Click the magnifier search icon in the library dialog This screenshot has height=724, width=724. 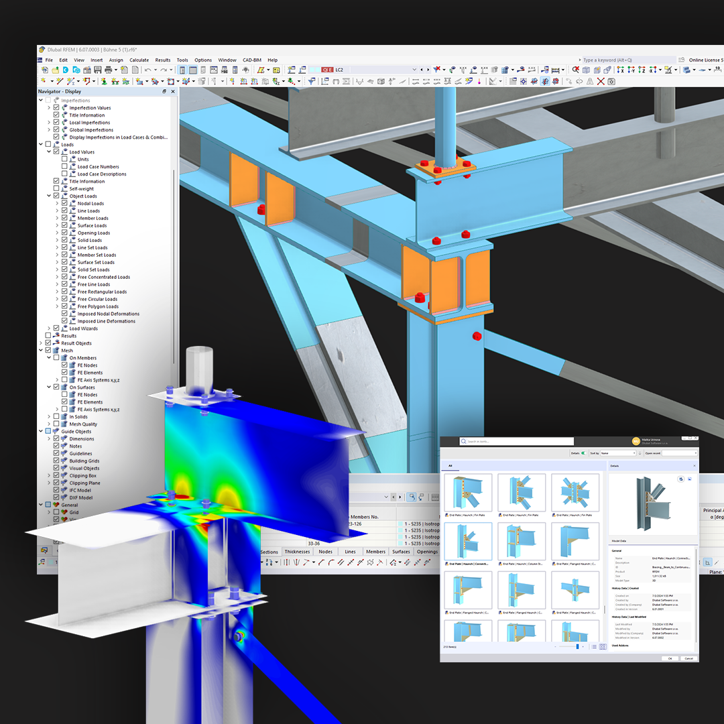(x=463, y=441)
